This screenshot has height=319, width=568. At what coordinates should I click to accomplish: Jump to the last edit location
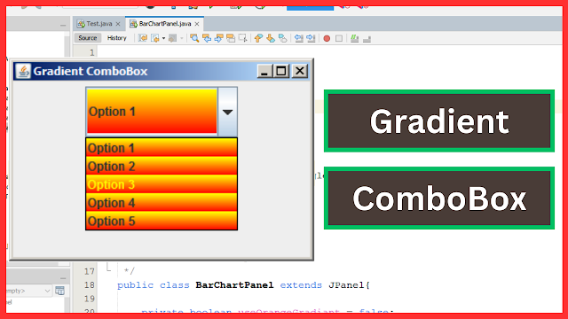143,38
